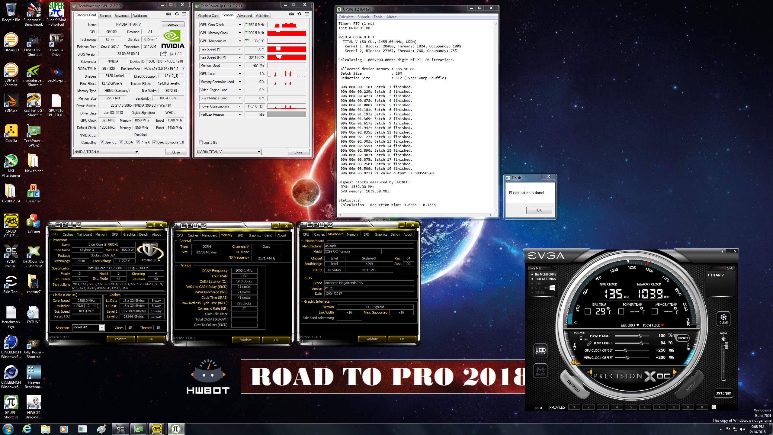The width and height of the screenshot is (773, 435).
Task: Switch to Advanced tab in GPU-Z Graphics Card window
Action: point(122,16)
